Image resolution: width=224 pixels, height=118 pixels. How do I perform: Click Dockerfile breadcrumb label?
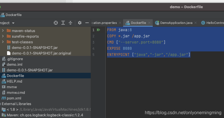click(14, 15)
